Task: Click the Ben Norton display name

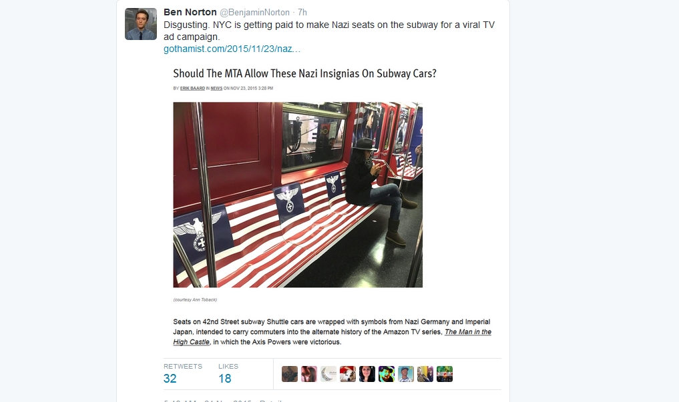Action: point(190,12)
